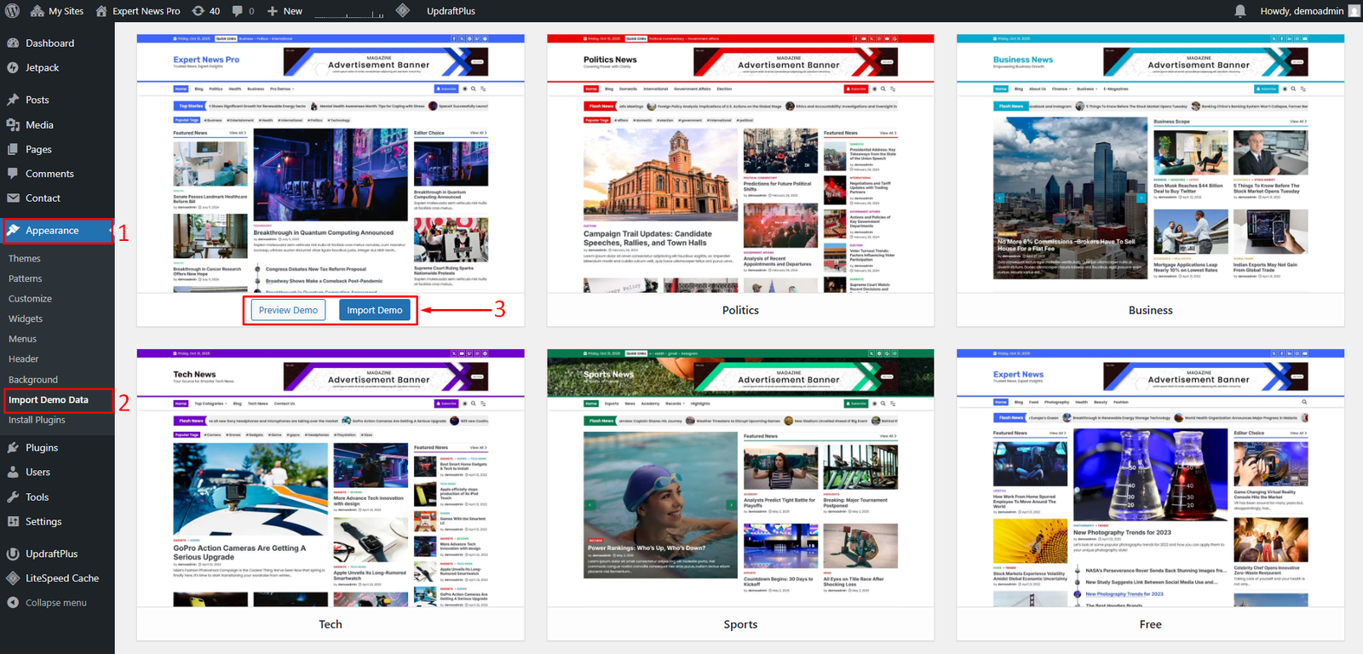Click the diamond LiteSpeed icon in admin bar
The width and height of the screenshot is (1363, 654).
coord(403,11)
